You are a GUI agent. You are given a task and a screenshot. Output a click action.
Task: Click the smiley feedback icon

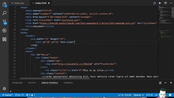pyautogui.click(x=170, y=95)
